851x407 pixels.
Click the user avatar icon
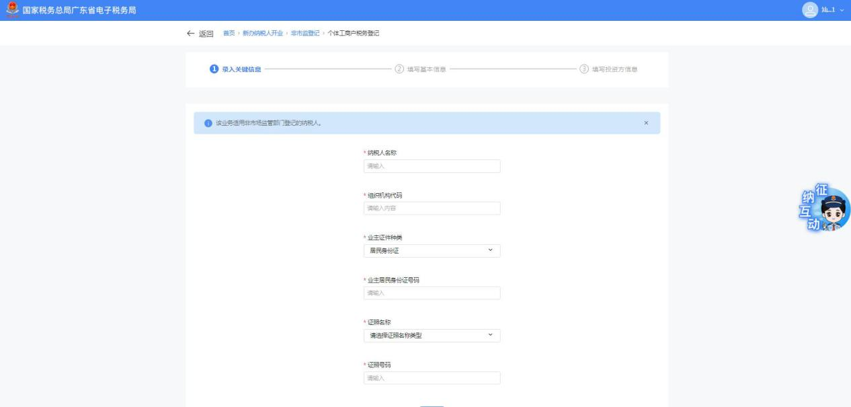(x=810, y=10)
